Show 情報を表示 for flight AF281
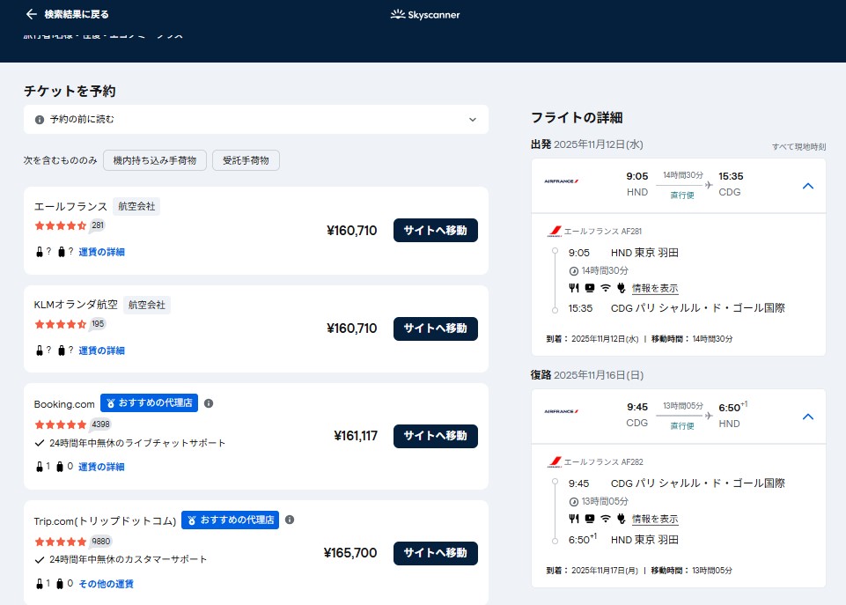The image size is (846, 605). (655, 288)
